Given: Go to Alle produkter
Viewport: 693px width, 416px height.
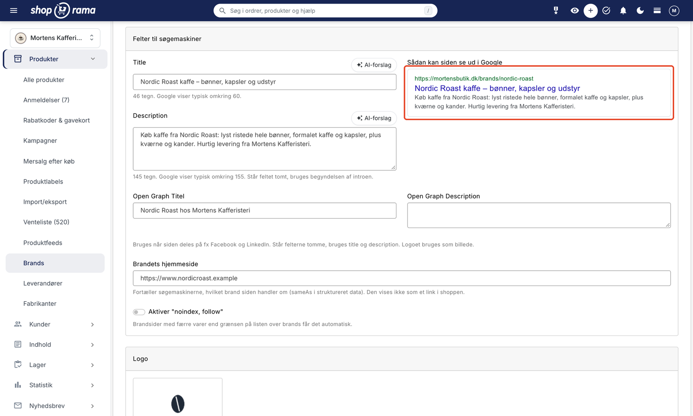Looking at the screenshot, I should tap(44, 80).
